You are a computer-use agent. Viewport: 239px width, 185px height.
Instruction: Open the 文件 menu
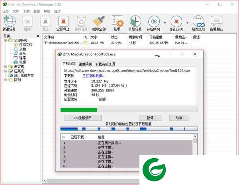pyautogui.click(x=16, y=11)
